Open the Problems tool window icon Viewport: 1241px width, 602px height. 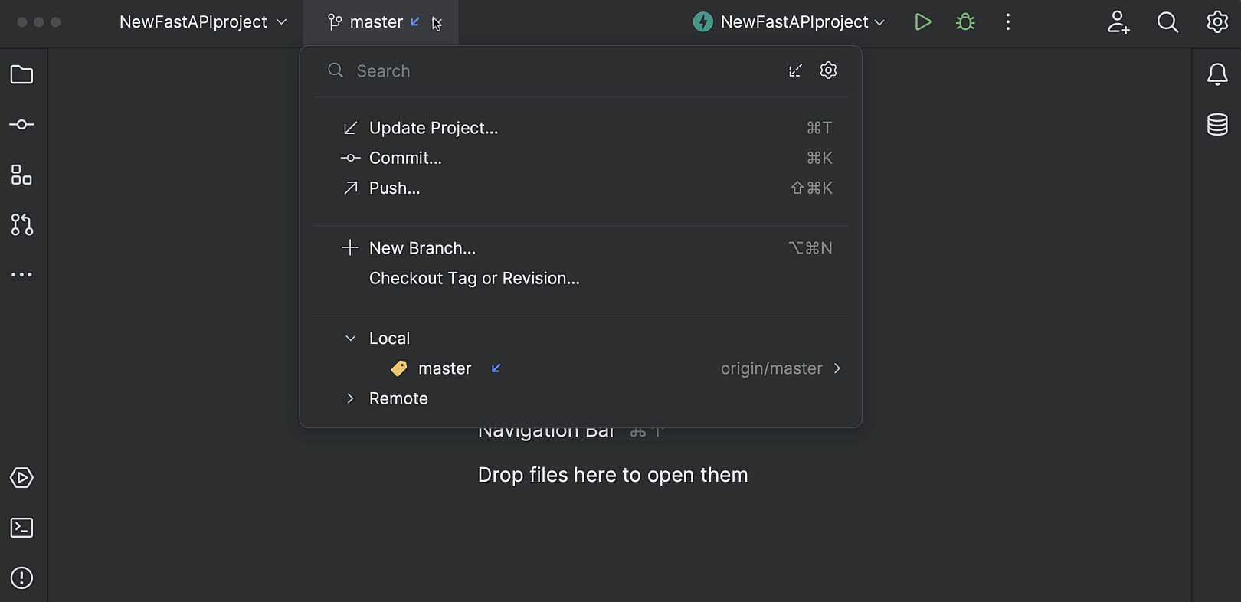(21, 577)
